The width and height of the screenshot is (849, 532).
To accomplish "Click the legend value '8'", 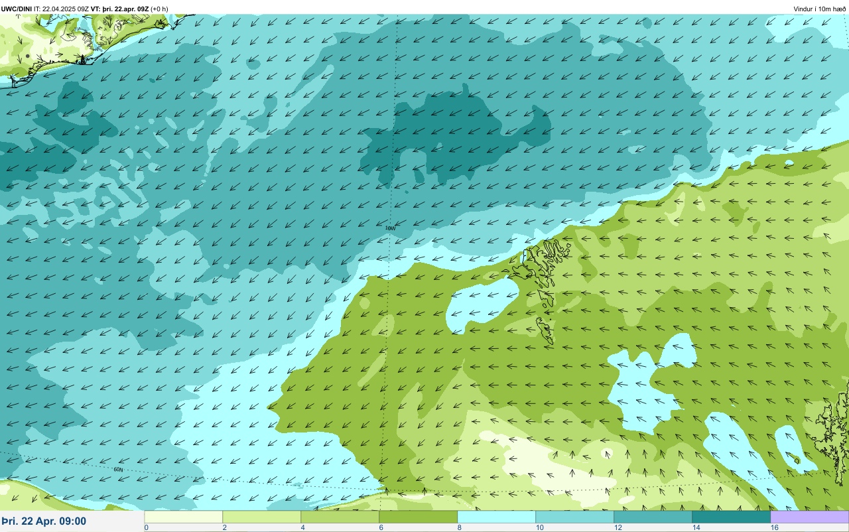I will pos(459,527).
